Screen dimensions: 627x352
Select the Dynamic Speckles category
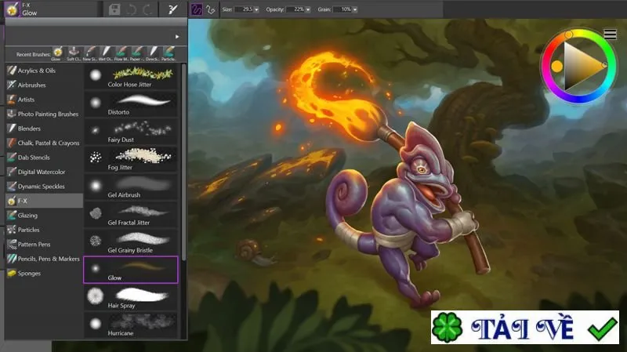click(x=44, y=187)
